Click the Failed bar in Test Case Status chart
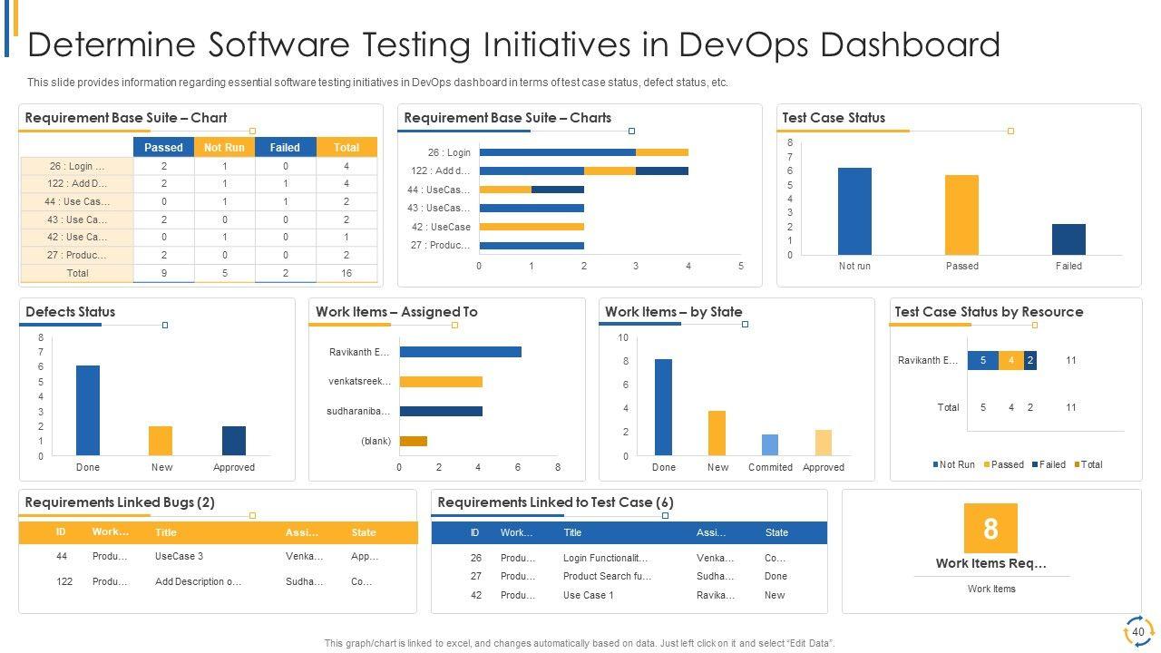 [1068, 239]
